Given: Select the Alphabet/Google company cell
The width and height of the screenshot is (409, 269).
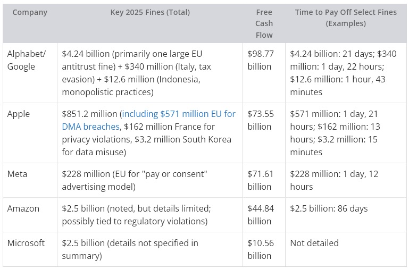Looking at the screenshot, I should coord(27,60).
